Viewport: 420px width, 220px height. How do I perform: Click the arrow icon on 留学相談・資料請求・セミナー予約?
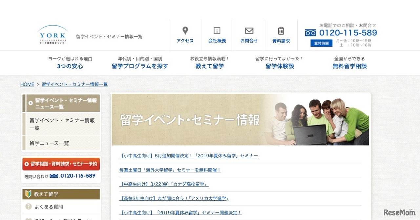[27, 164]
